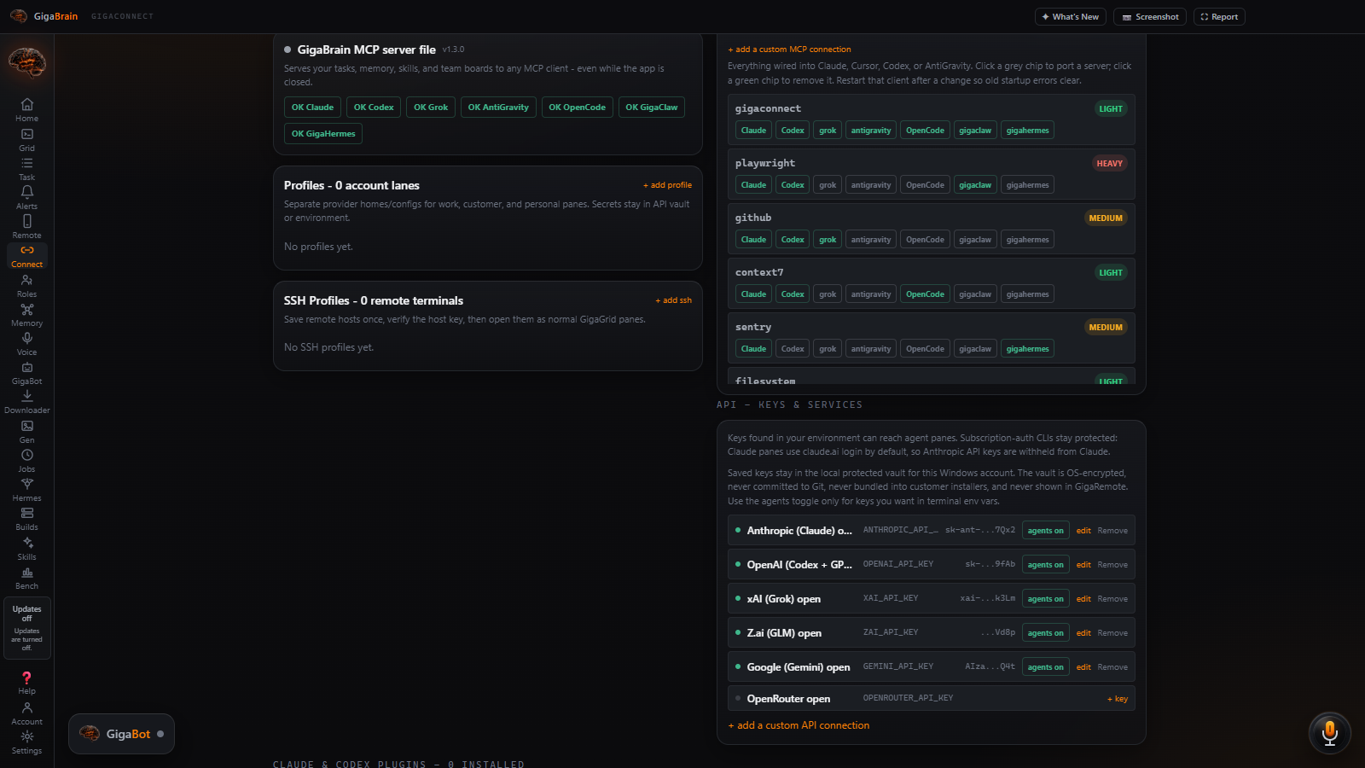
Task: Click add a custom API connection
Action: (799, 725)
